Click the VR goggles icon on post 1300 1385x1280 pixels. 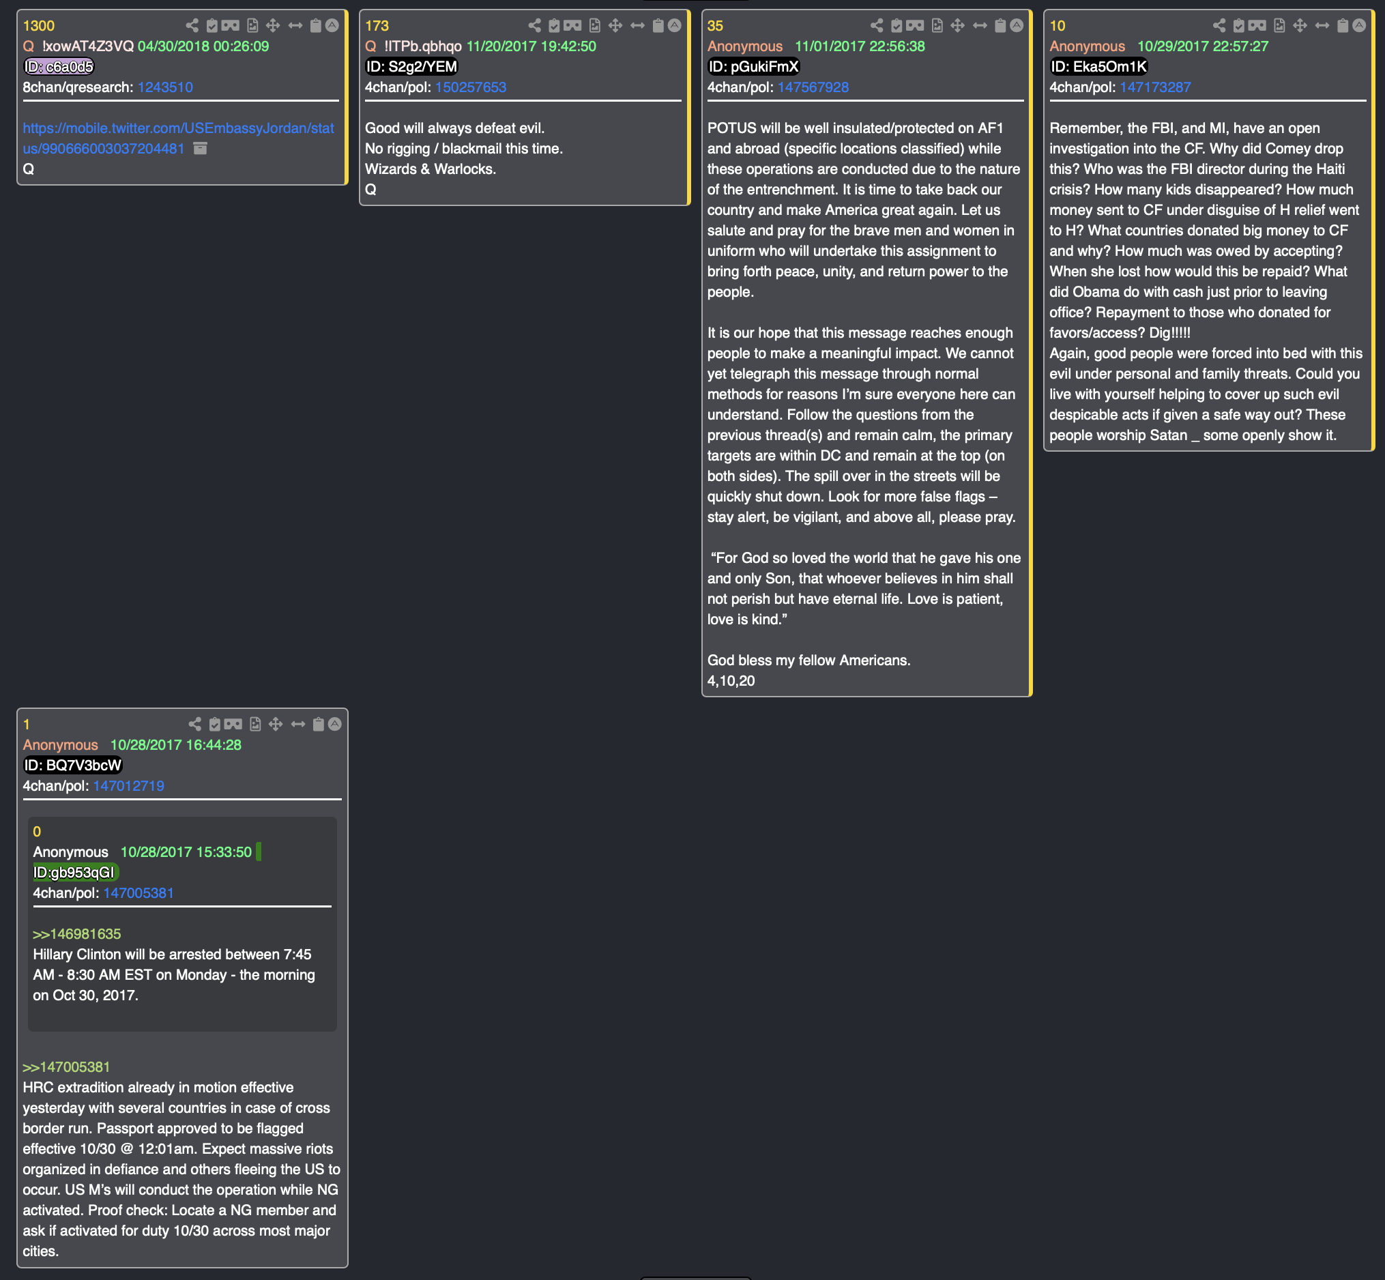[x=231, y=26]
